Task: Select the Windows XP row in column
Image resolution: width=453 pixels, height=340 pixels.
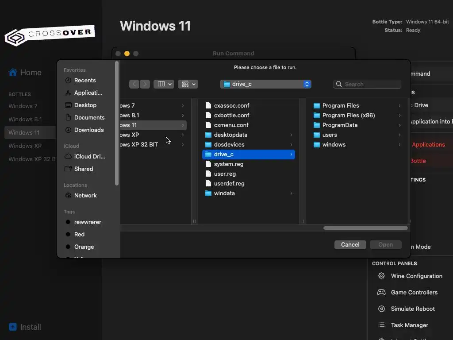Action: (x=154, y=135)
